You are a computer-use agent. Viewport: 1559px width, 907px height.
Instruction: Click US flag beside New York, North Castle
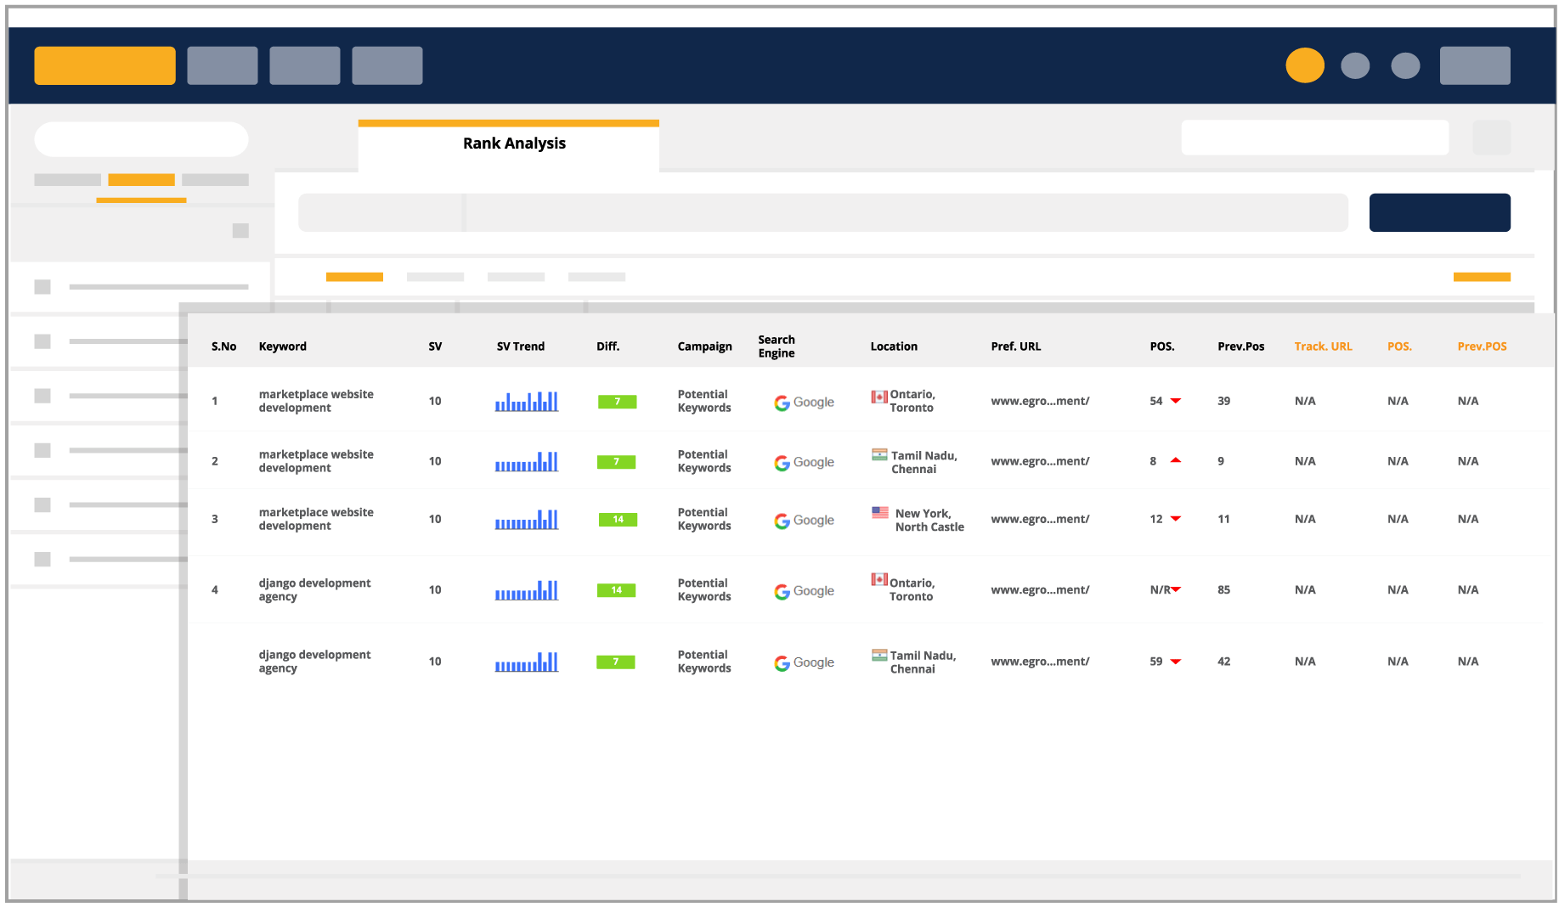click(x=880, y=513)
